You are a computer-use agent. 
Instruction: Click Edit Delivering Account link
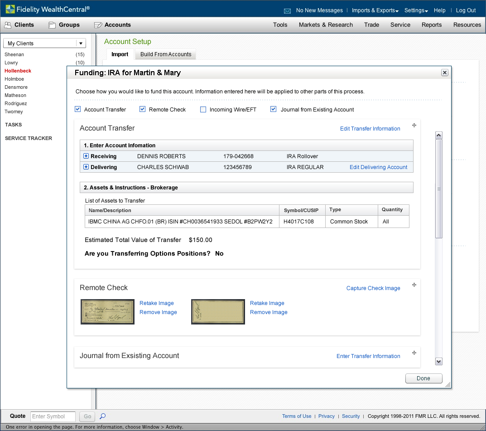[x=378, y=167]
